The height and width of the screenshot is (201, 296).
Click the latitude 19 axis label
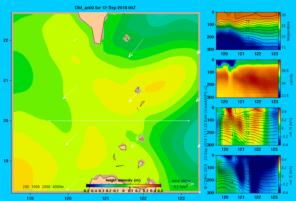point(6,161)
